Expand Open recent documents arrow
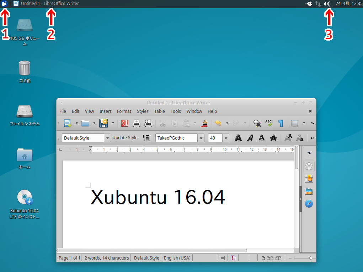This screenshot has width=363, height=272. pos(94,123)
